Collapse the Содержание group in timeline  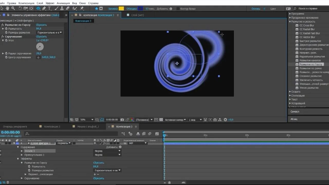click(18, 147)
